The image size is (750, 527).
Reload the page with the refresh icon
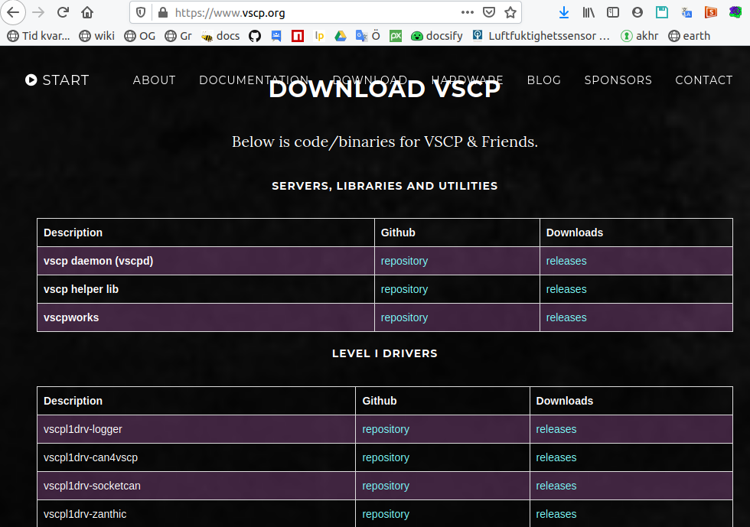(x=63, y=12)
